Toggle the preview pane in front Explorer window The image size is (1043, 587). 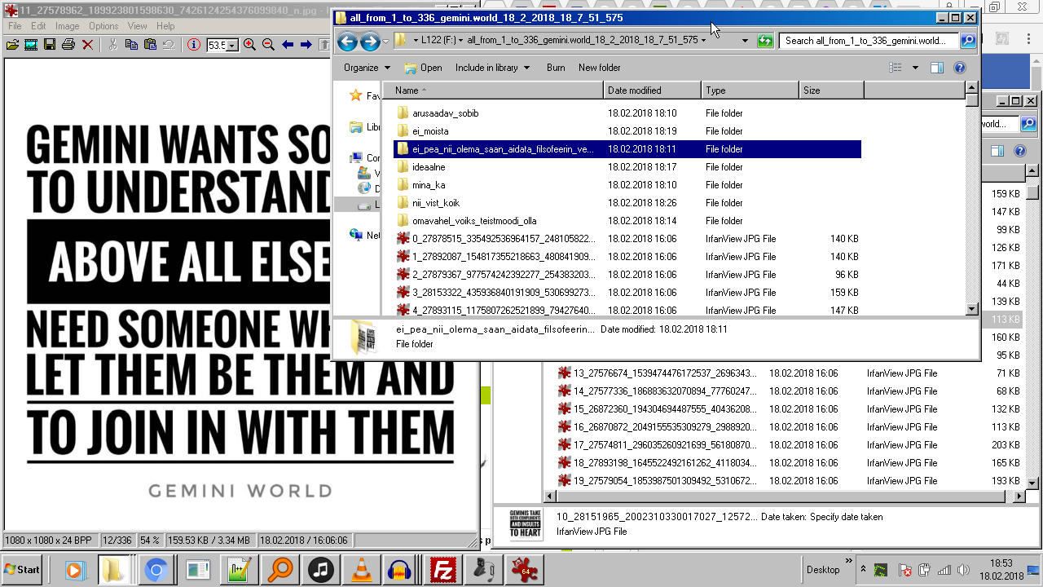click(x=937, y=68)
